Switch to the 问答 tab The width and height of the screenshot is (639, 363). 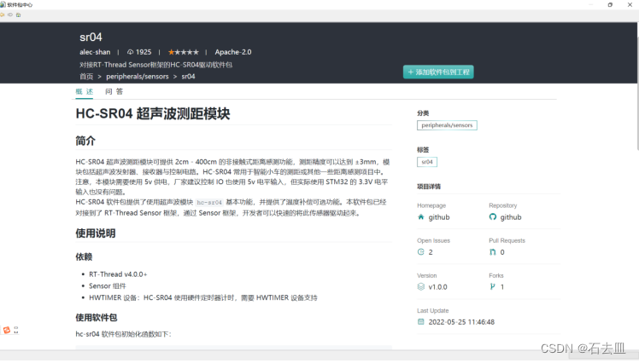click(114, 91)
